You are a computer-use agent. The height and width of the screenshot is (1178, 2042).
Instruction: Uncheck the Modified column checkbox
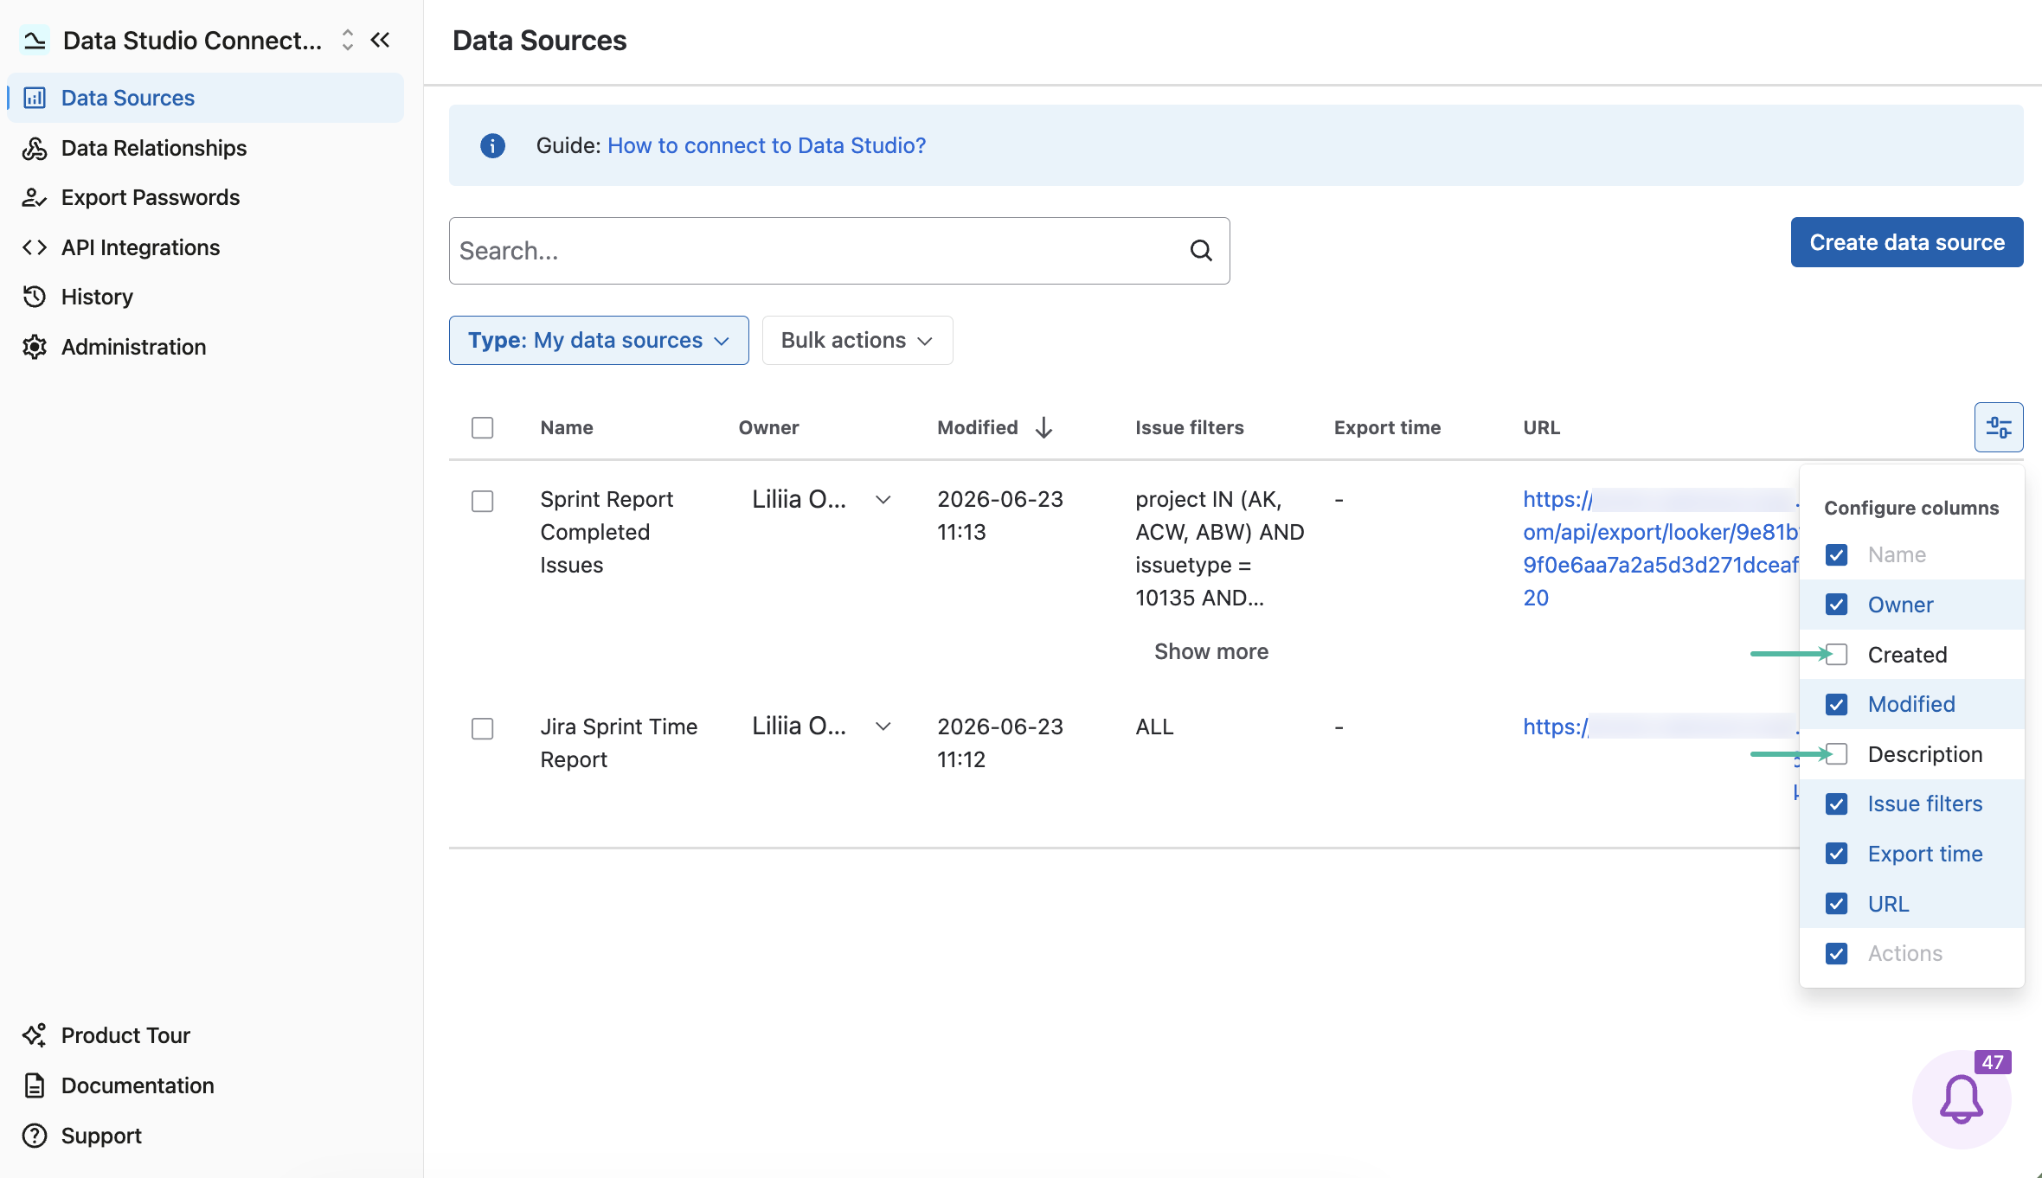click(x=1837, y=704)
